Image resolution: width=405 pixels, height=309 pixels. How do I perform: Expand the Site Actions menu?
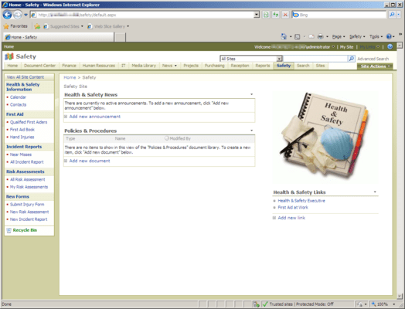click(x=375, y=66)
